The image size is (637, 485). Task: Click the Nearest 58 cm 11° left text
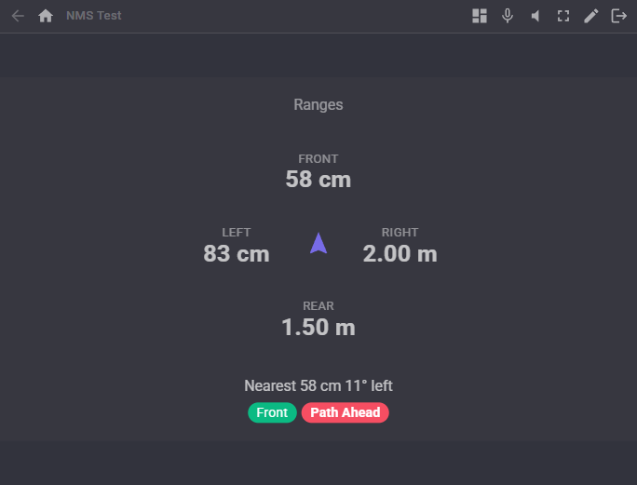pos(318,386)
